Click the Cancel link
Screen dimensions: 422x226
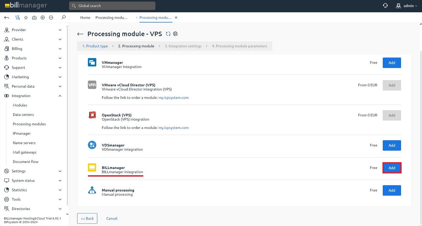pyautogui.click(x=112, y=218)
